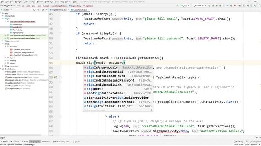
Task: Choose signInWithCustomToken suggestion
Action: (118, 76)
